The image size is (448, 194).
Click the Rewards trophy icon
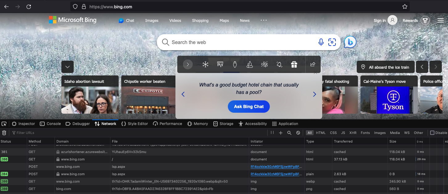pos(425,21)
